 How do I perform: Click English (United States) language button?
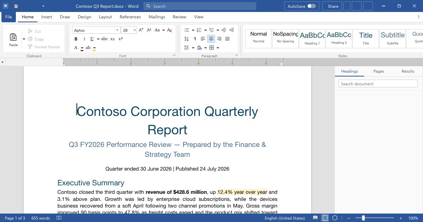(285, 218)
